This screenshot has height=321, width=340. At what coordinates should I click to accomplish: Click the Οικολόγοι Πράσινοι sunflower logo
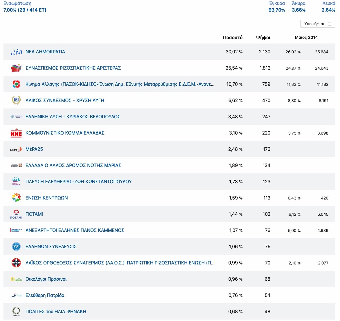(16, 279)
